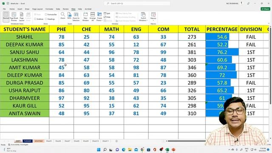Select the 76.2 percentage data bar cell
Screen dimensions: 272x153
[222, 52]
